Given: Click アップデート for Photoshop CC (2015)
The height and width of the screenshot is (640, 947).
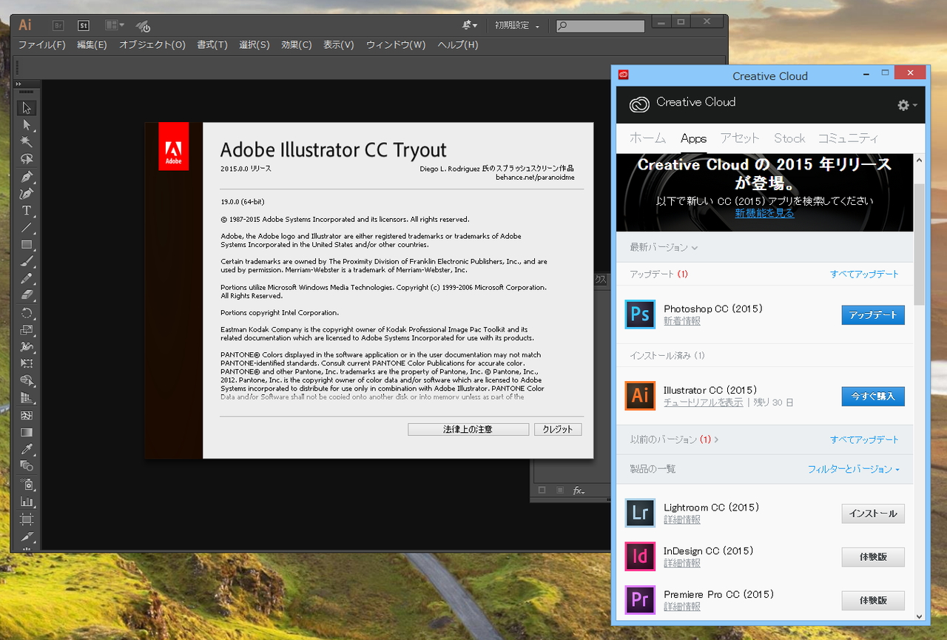Looking at the screenshot, I should (873, 315).
